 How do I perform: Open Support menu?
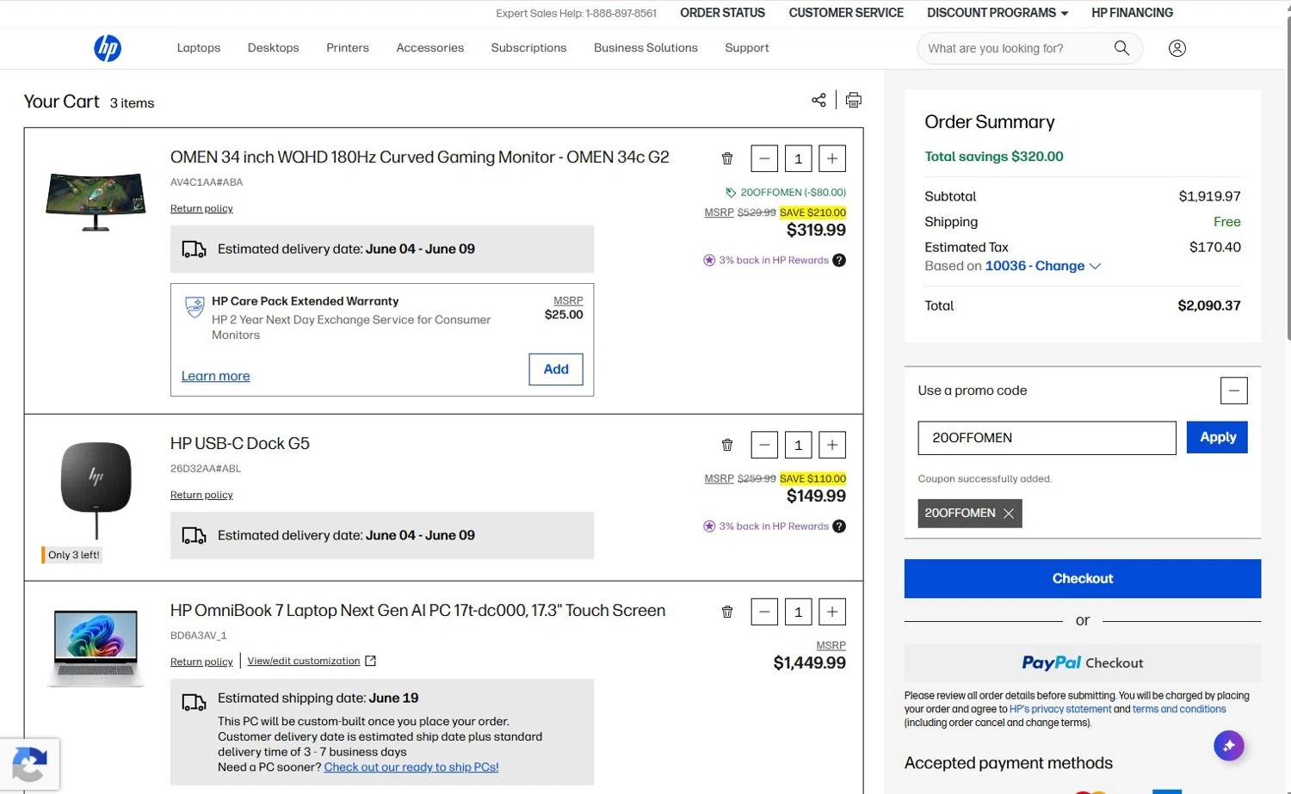(747, 48)
